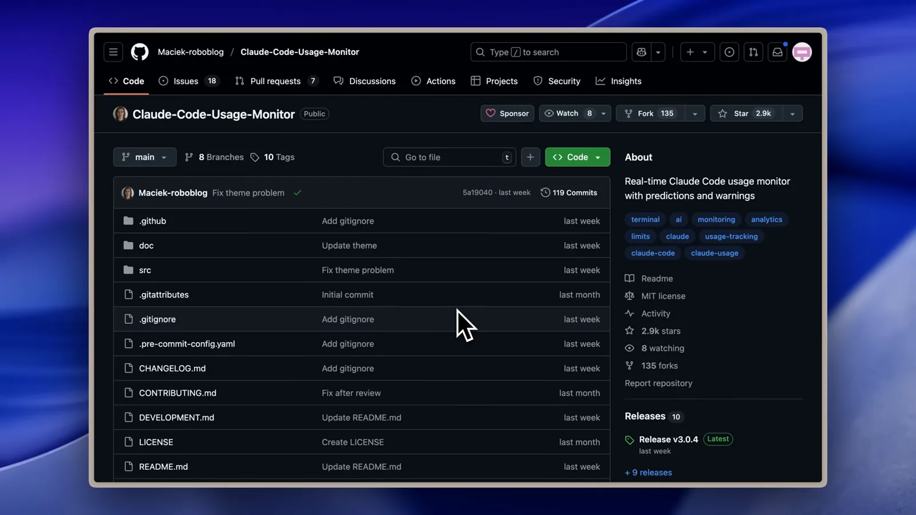This screenshot has width=916, height=515.
Task: Open the CHANGELOG.md file
Action: pos(172,369)
